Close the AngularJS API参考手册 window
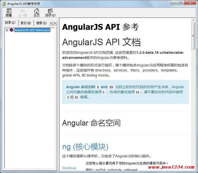 coord(190,3)
